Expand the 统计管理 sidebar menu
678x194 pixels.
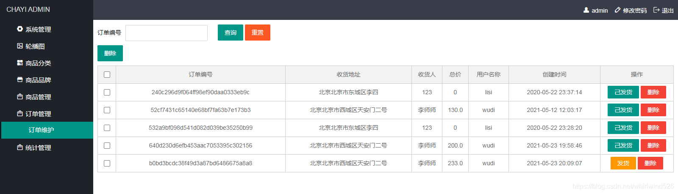[x=47, y=147]
